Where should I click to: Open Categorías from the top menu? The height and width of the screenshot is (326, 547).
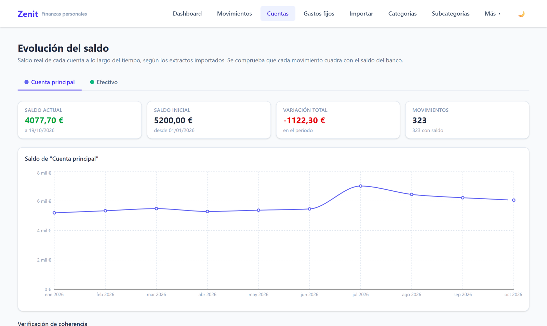point(402,14)
